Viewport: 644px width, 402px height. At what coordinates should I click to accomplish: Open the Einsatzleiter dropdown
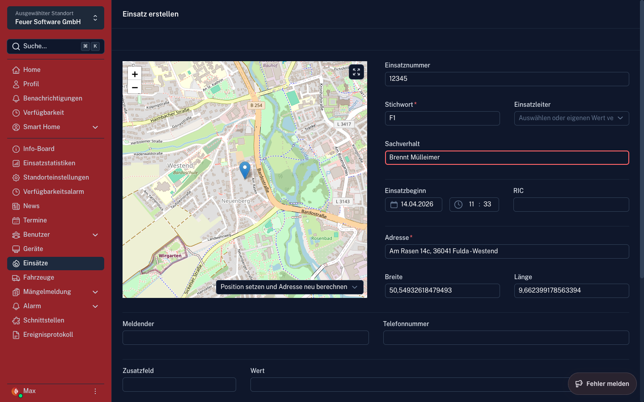point(572,118)
